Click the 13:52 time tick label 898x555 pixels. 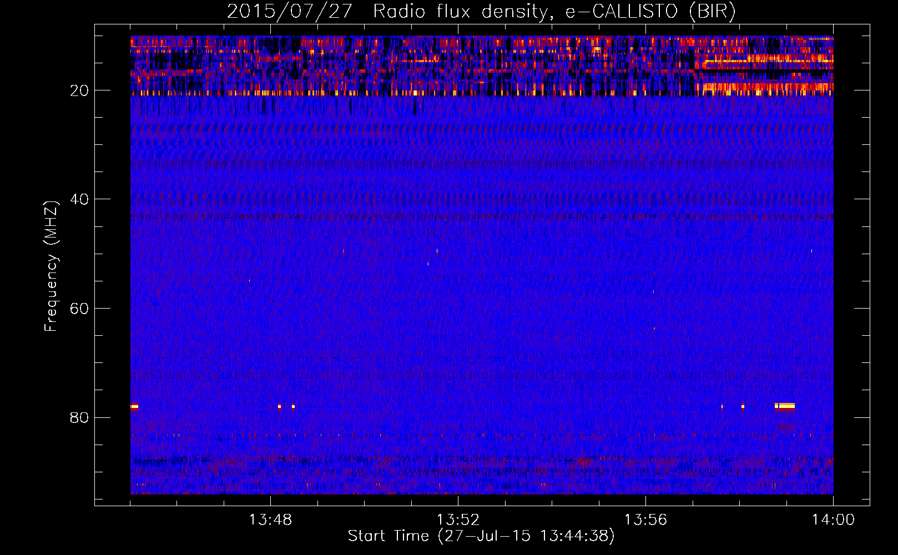458,520
